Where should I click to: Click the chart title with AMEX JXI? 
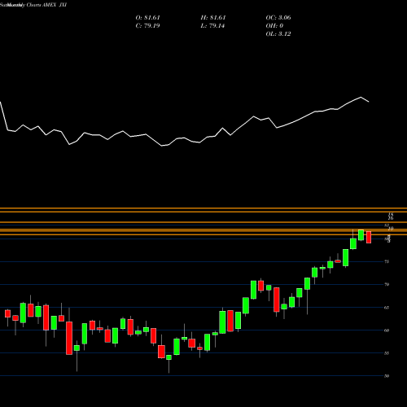[33, 5]
